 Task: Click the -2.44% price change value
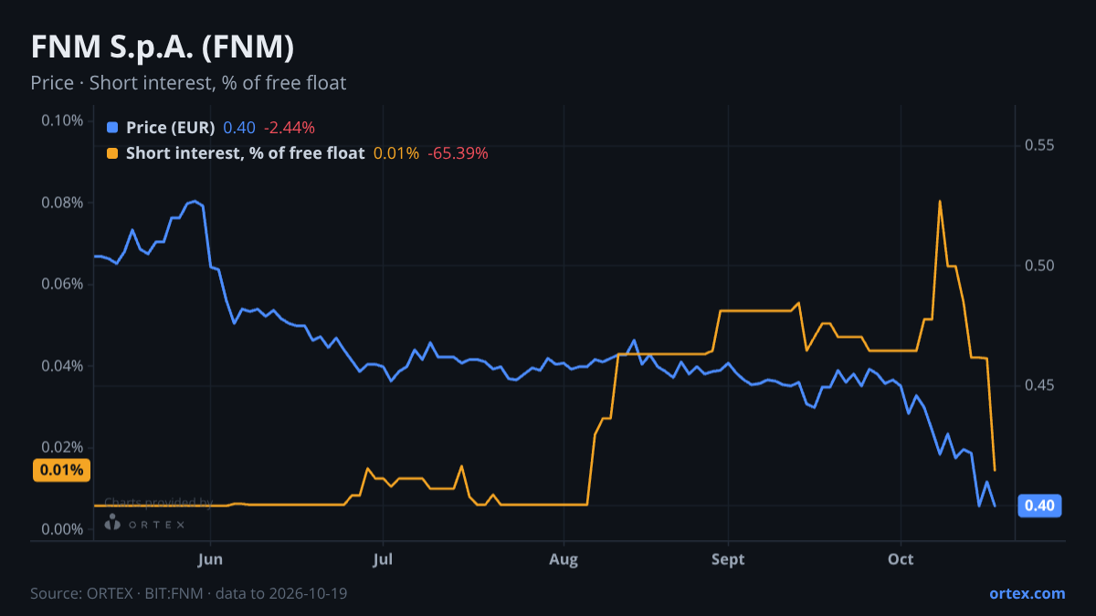290,128
